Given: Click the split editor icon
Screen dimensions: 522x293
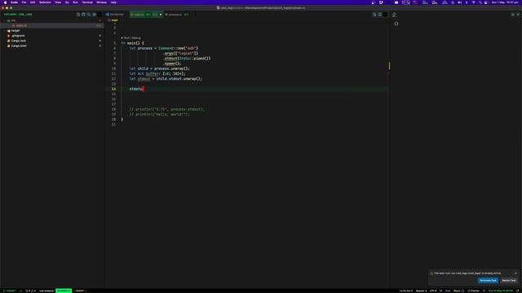Looking at the screenshot, I should point(380,15).
